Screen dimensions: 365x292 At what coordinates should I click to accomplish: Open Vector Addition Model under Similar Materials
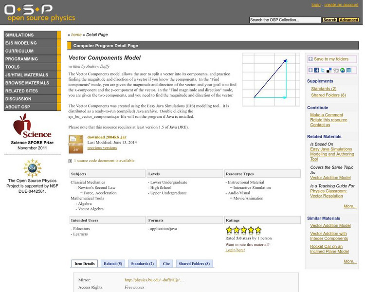(330, 226)
